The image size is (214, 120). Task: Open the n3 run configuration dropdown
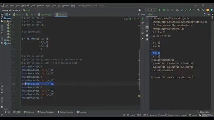click(151, 10)
